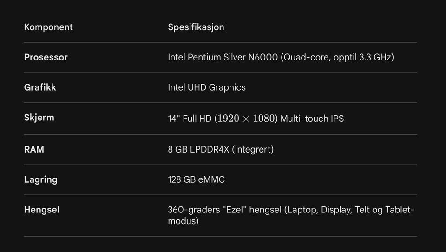
Task: Click the (Quad-core, opptil 3.3 GHz) text
Action: (x=337, y=57)
